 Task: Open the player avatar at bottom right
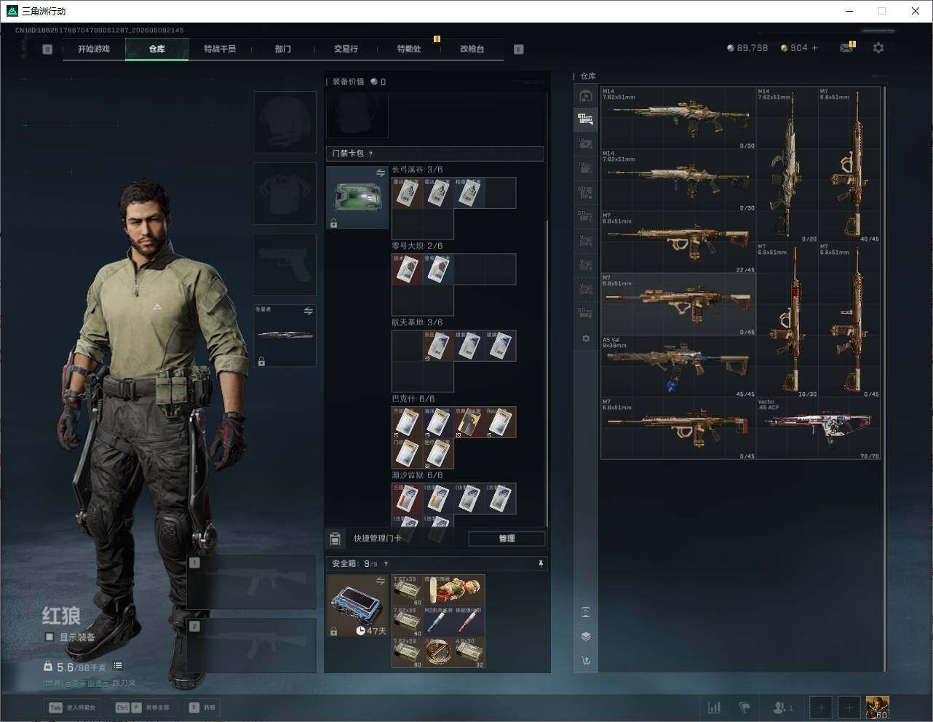pyautogui.click(x=877, y=707)
